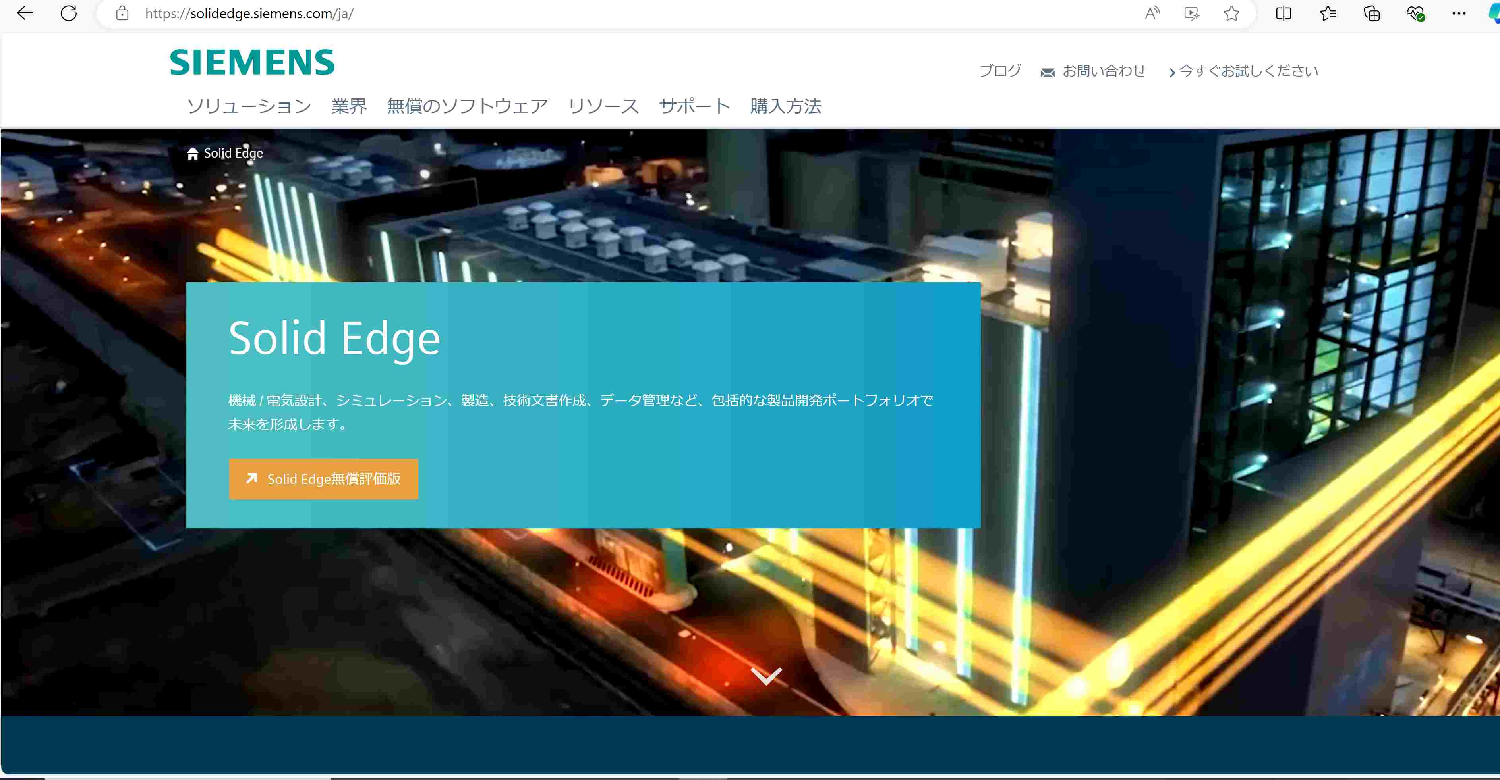Open the ソリューション menu
1500x780 pixels.
[x=249, y=106]
